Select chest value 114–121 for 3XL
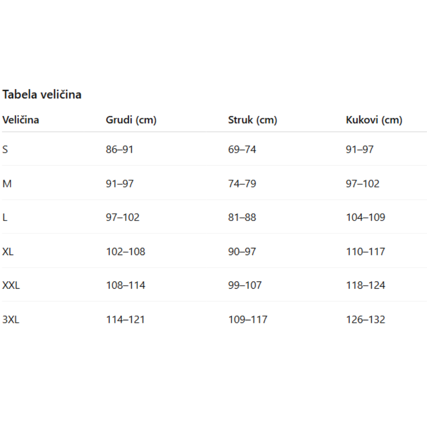The image size is (427, 427). [x=125, y=319]
